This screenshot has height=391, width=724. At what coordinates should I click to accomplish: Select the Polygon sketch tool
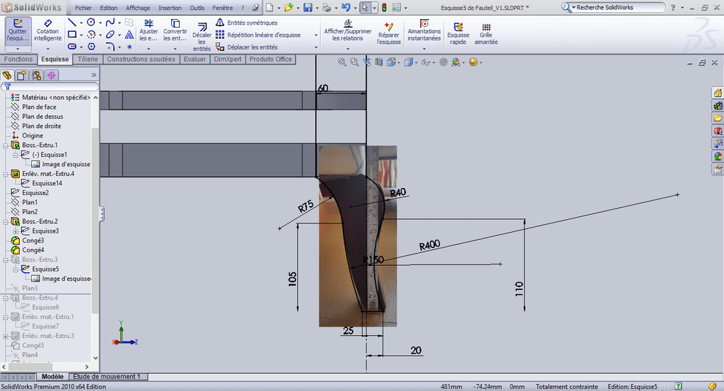pyautogui.click(x=91, y=47)
